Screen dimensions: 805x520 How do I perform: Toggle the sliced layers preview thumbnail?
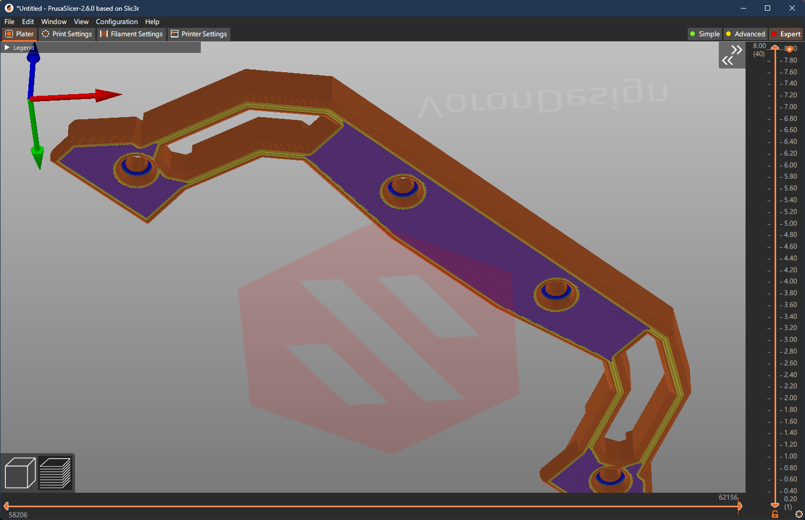click(56, 472)
